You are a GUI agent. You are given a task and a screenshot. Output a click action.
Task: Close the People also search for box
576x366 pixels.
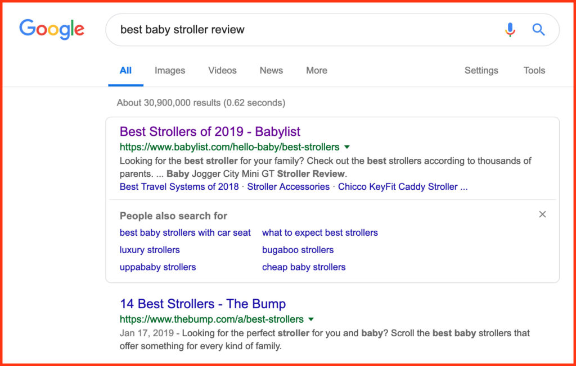click(542, 214)
